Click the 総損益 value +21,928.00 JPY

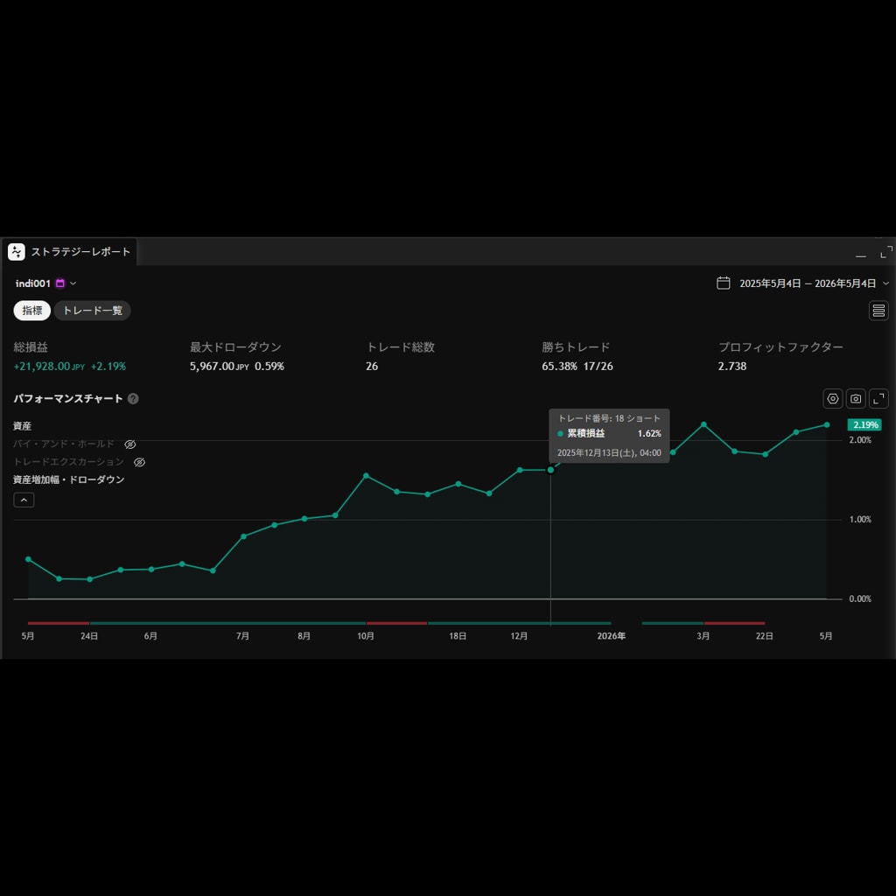point(49,367)
